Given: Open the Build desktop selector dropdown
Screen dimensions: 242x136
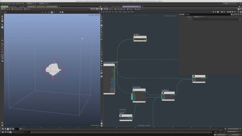Looking at the screenshot, I should click(x=32, y=3).
